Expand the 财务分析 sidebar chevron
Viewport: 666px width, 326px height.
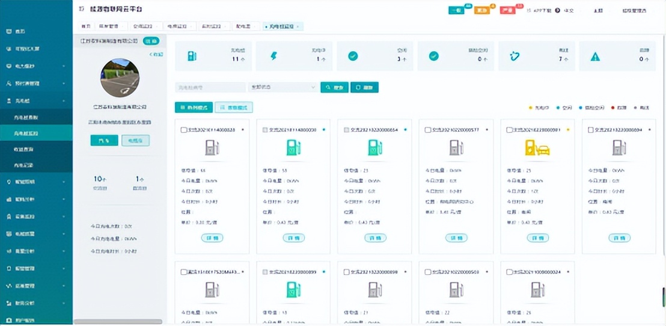(x=64, y=303)
